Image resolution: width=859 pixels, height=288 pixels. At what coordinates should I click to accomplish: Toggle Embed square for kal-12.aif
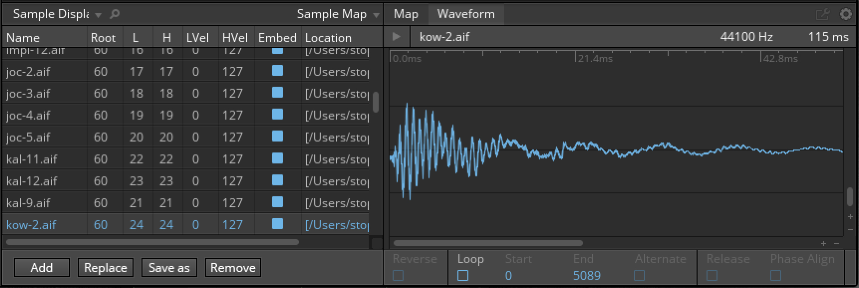tap(278, 180)
